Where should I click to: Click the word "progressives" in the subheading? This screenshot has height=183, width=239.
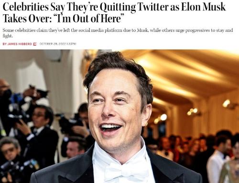pos(198,30)
